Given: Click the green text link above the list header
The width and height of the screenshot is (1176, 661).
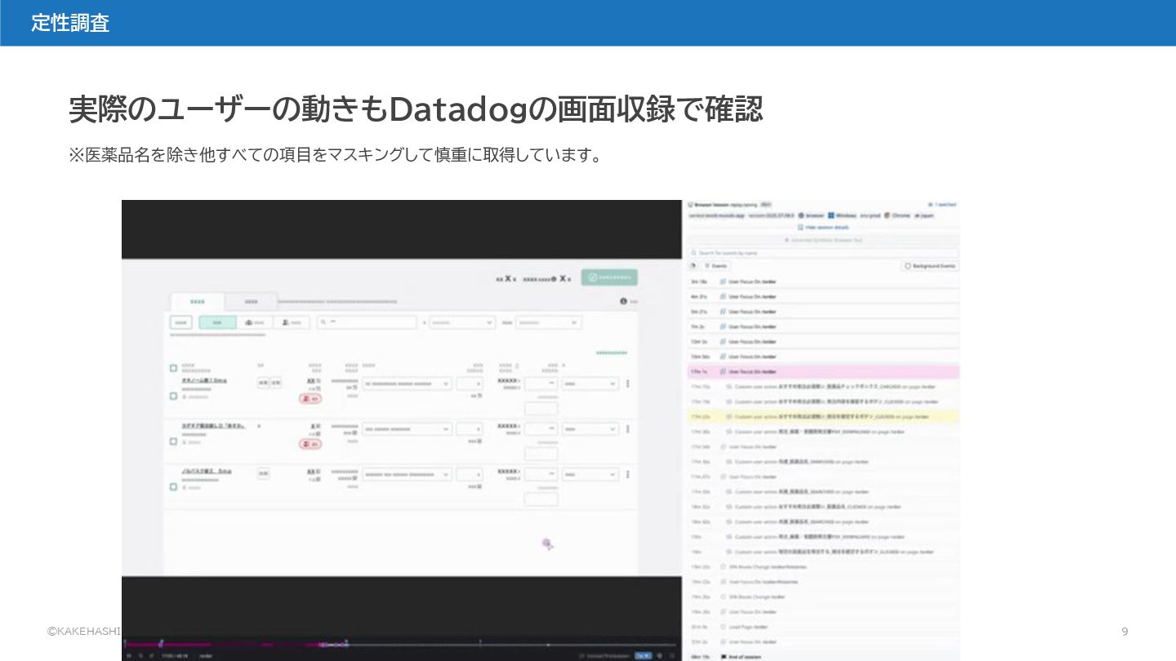Looking at the screenshot, I should (612, 353).
